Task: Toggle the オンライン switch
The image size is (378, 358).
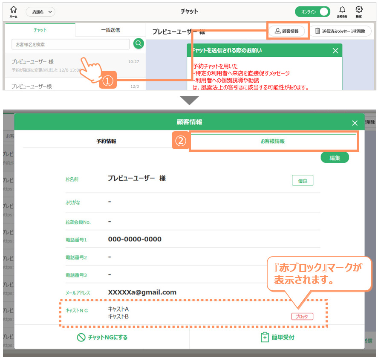Action: coord(312,12)
